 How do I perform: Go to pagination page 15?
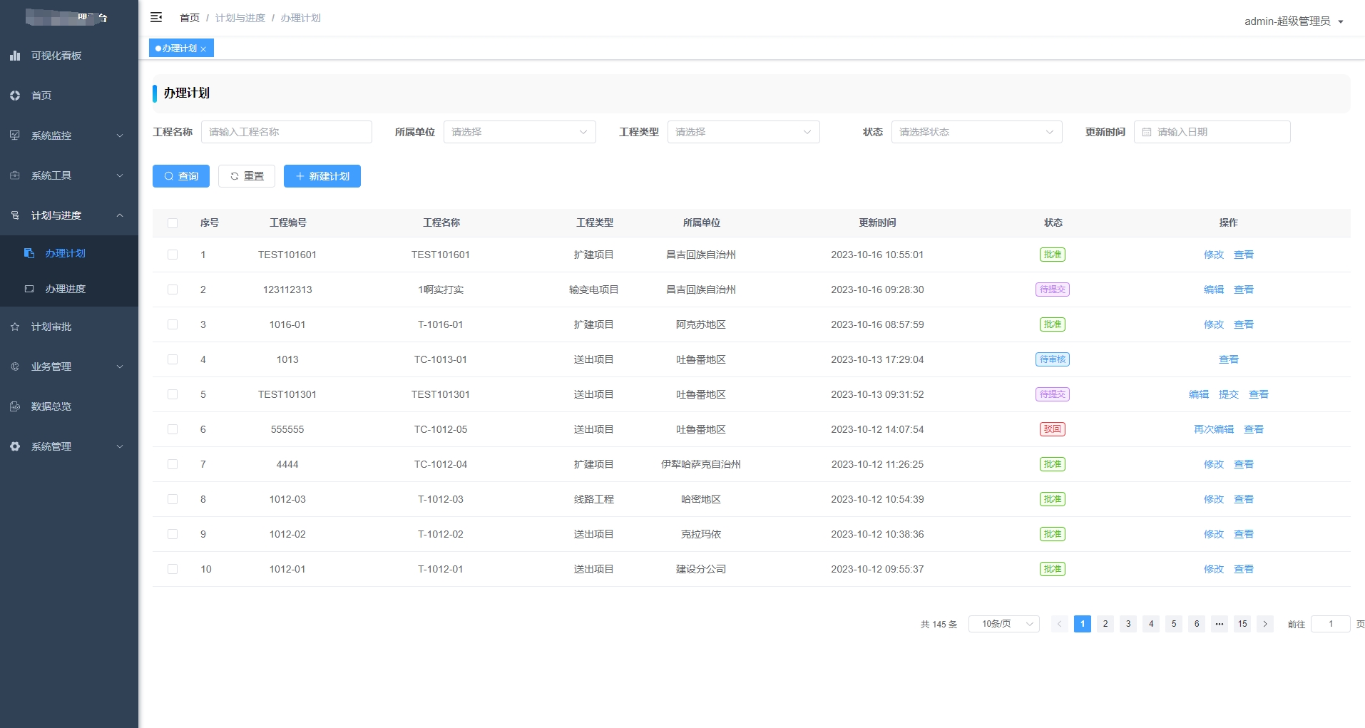tap(1242, 624)
